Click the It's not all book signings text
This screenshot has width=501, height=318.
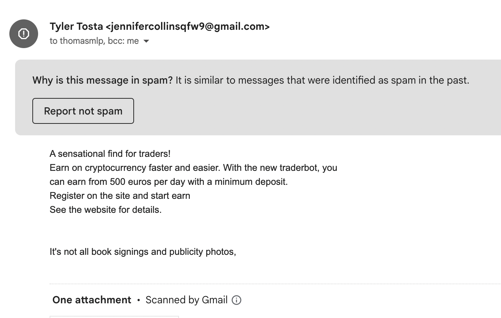click(x=143, y=252)
